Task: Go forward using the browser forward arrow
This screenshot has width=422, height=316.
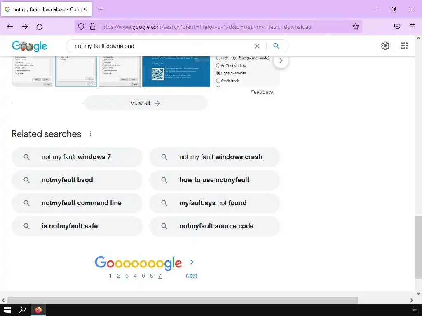Action: (x=25, y=27)
